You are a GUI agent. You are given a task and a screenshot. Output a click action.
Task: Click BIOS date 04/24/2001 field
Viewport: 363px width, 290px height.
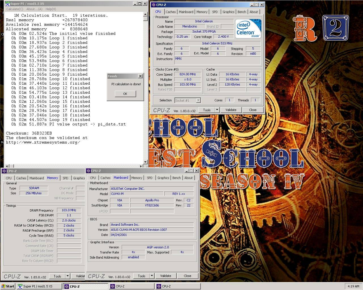coord(152,235)
